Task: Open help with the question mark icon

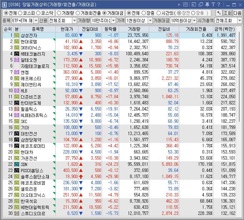Action: (x=219, y=4)
